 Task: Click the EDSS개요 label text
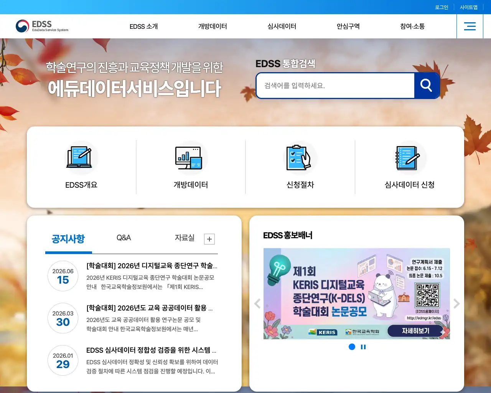(x=81, y=185)
